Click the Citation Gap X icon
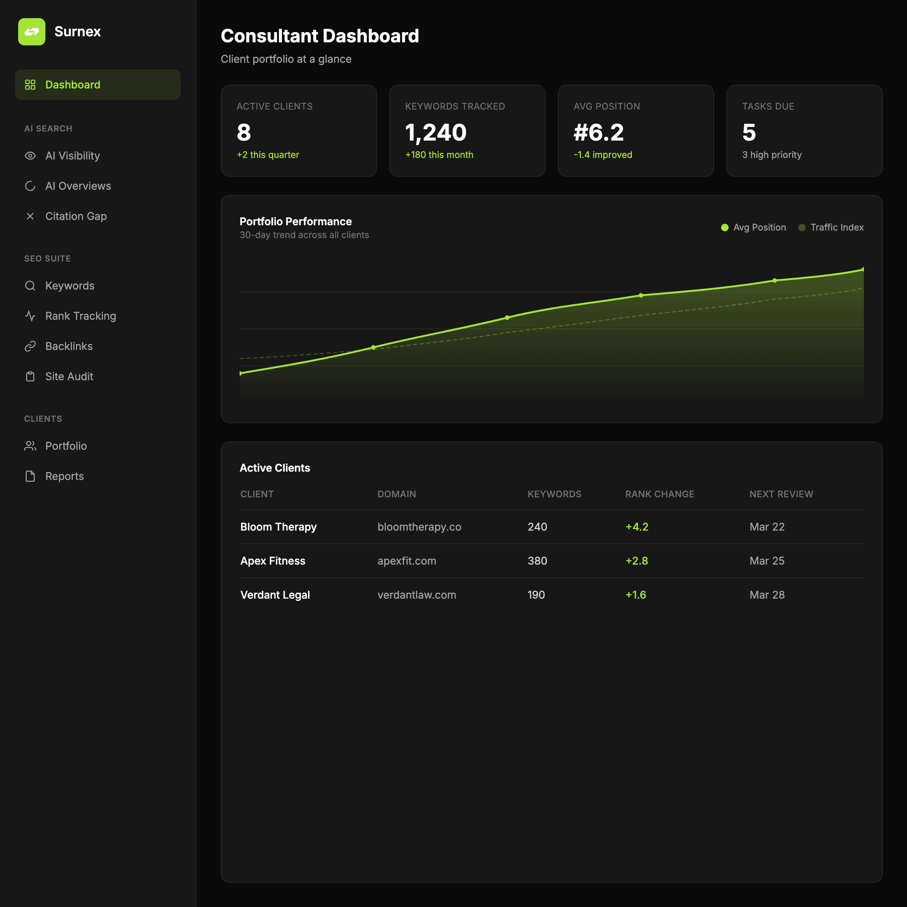This screenshot has height=907, width=907. [30, 216]
